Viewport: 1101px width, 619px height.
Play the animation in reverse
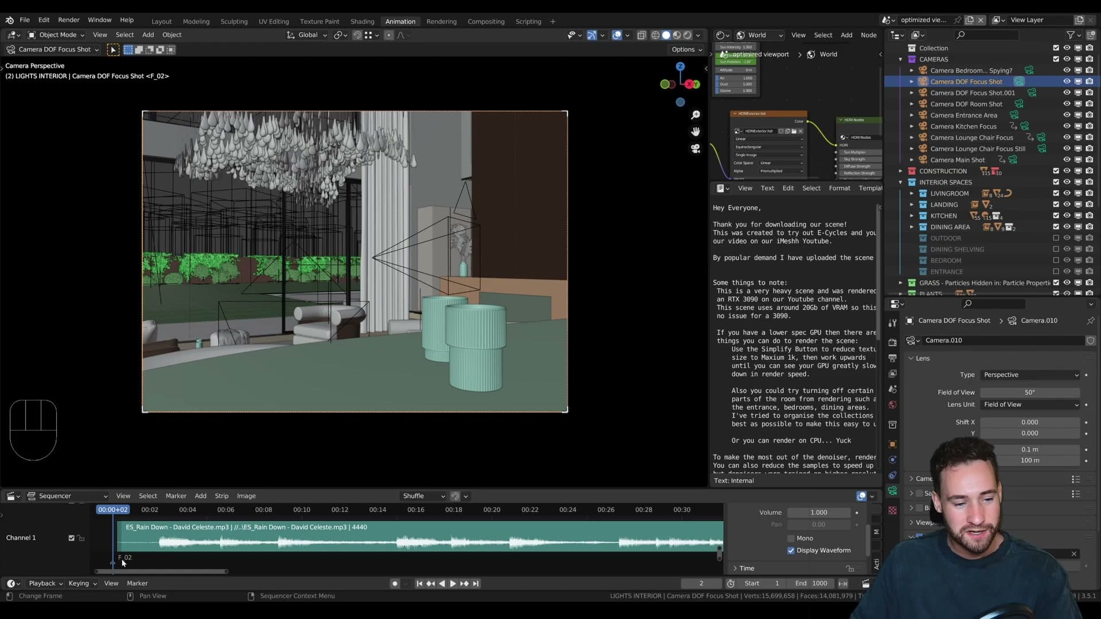(x=442, y=583)
